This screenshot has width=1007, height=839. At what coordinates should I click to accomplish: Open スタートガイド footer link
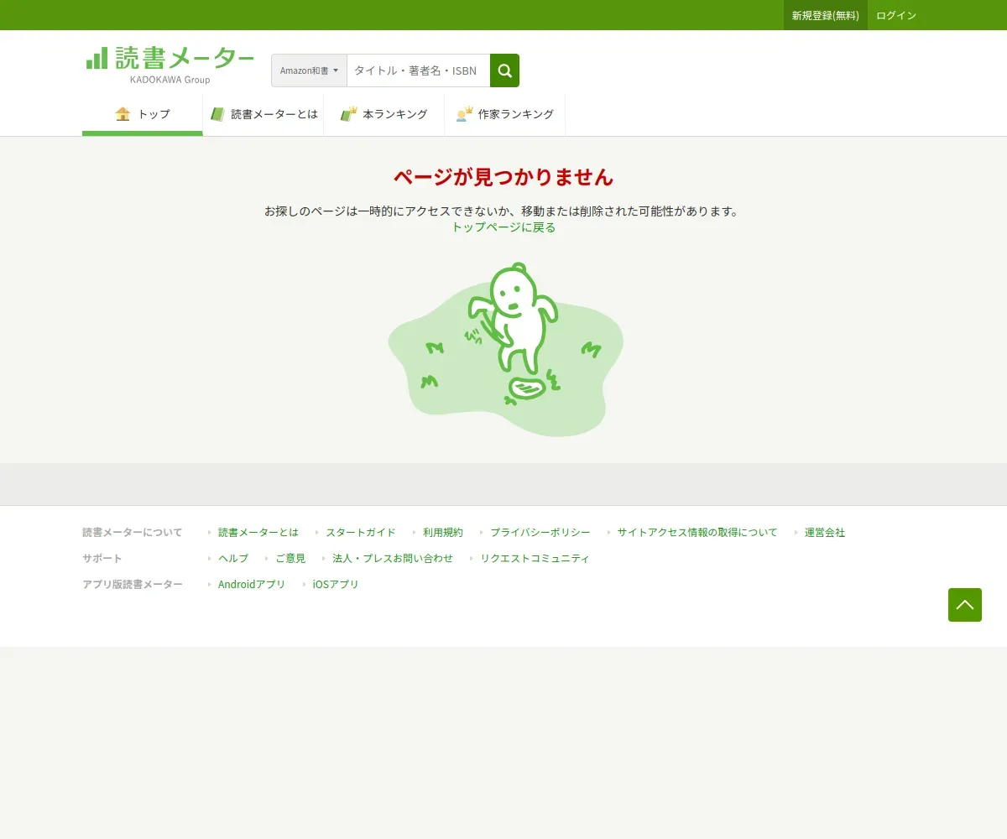point(361,533)
